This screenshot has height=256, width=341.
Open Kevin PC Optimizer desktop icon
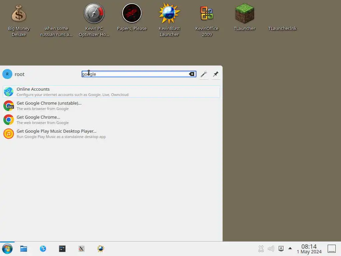click(94, 20)
